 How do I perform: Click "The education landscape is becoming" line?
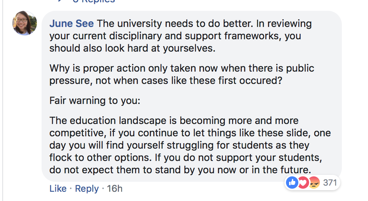point(174,121)
